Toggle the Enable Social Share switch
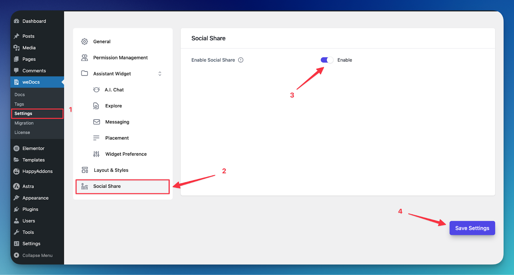The width and height of the screenshot is (514, 275). coord(327,60)
